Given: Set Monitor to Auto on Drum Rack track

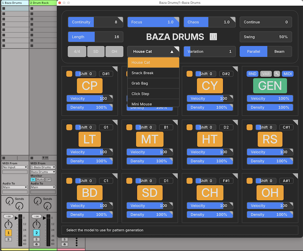Looking at the screenshot, I should (x=40, y=180).
